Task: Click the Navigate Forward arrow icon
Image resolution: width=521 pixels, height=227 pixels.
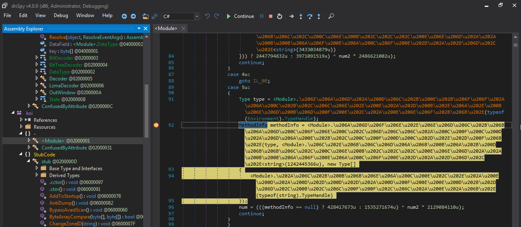Action: [133, 16]
